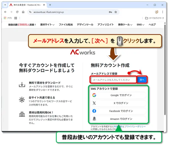Click the Amazon logo on login row
This screenshot has width=169, height=146.
point(94,119)
